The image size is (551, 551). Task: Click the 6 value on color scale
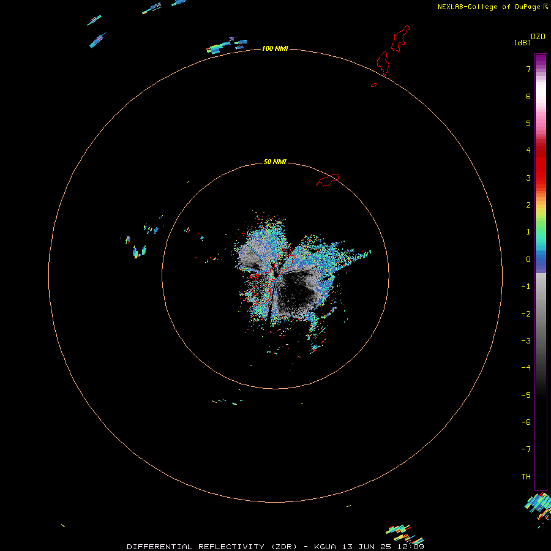528,96
